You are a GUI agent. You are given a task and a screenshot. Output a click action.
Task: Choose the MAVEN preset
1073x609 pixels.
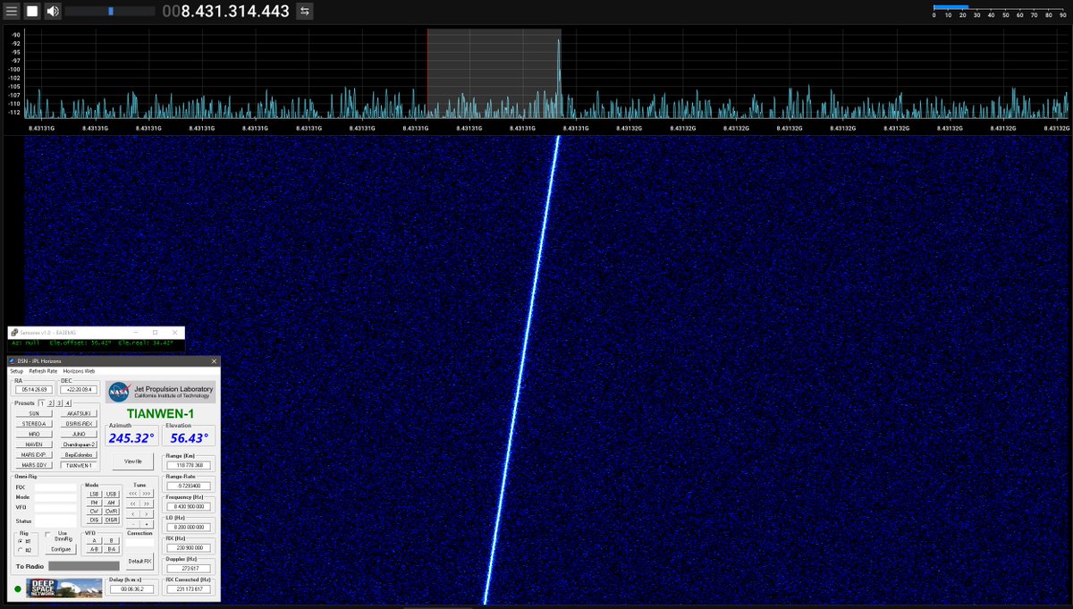coord(34,444)
